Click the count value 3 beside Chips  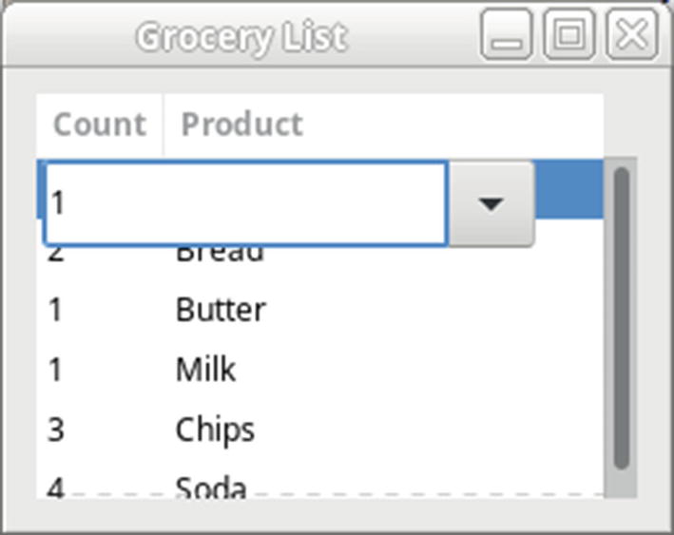click(55, 430)
